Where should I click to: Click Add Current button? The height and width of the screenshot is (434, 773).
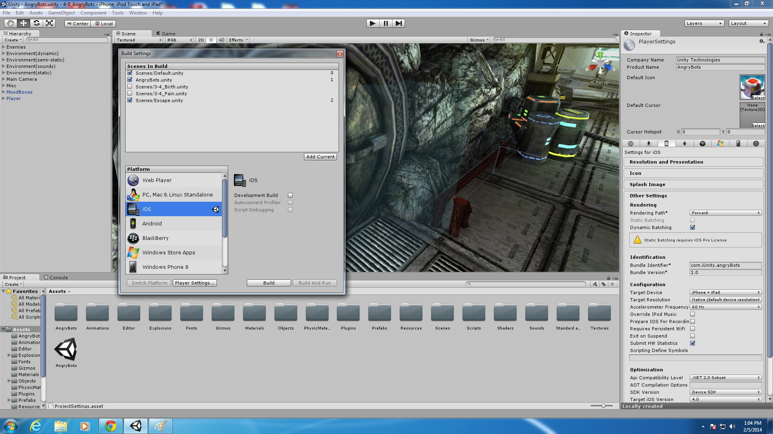pos(320,157)
